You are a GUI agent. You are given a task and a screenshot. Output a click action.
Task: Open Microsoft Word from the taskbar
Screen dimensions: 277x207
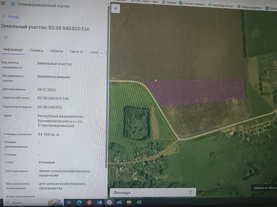pyautogui.click(x=99, y=202)
